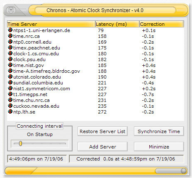Click the -0.7s correction value

point(148,94)
